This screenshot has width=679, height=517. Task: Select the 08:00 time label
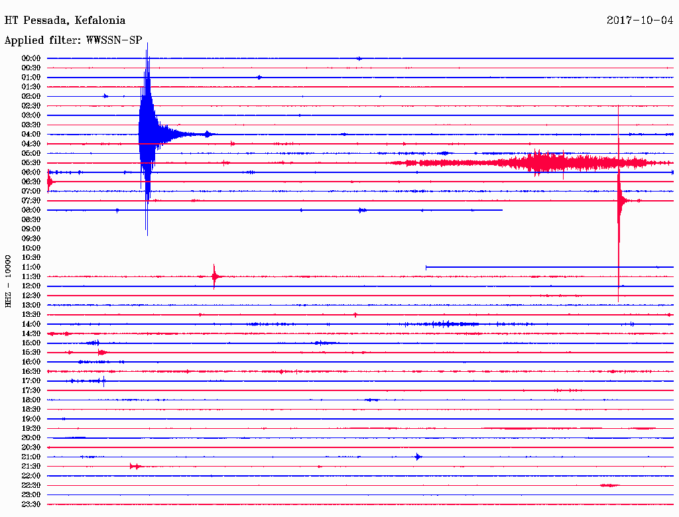point(31,210)
